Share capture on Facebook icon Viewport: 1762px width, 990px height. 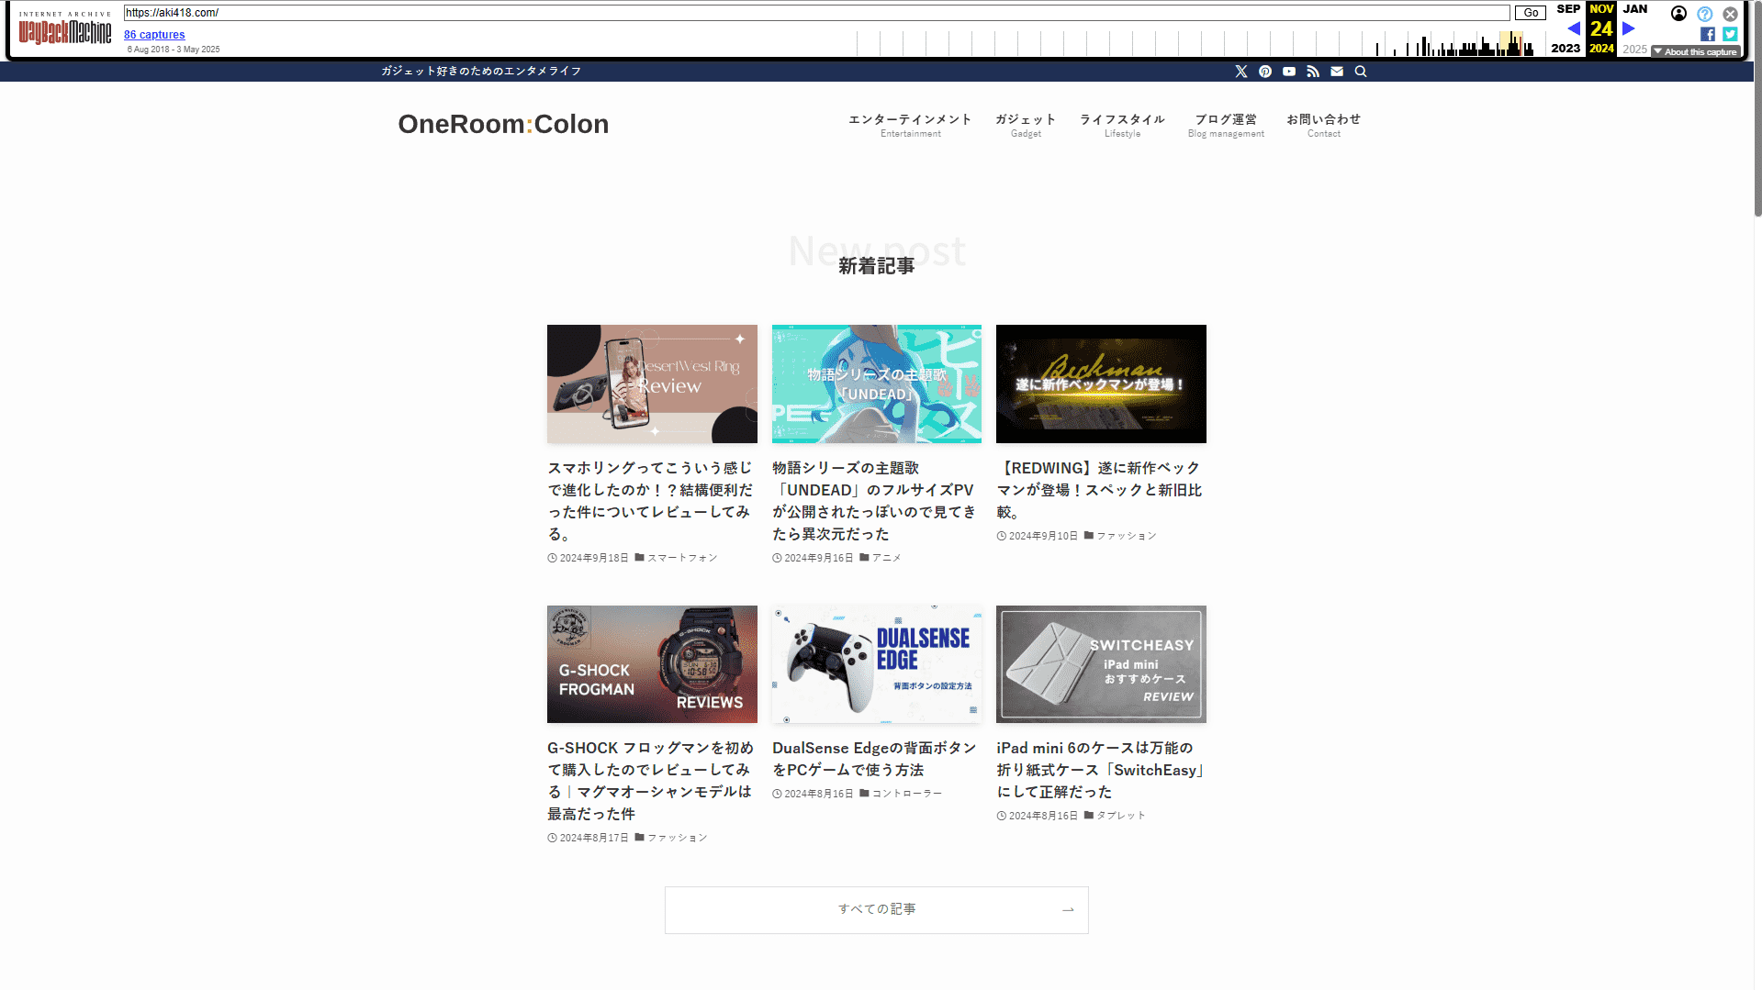pyautogui.click(x=1708, y=34)
